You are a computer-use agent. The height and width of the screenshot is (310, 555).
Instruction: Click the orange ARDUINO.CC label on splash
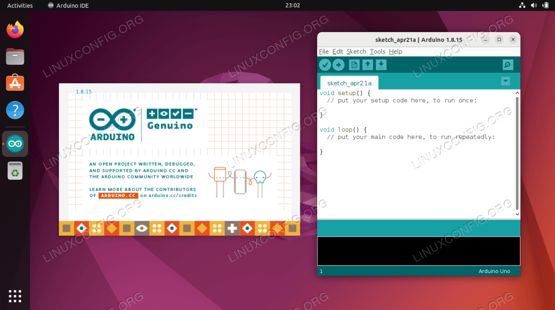pos(118,195)
